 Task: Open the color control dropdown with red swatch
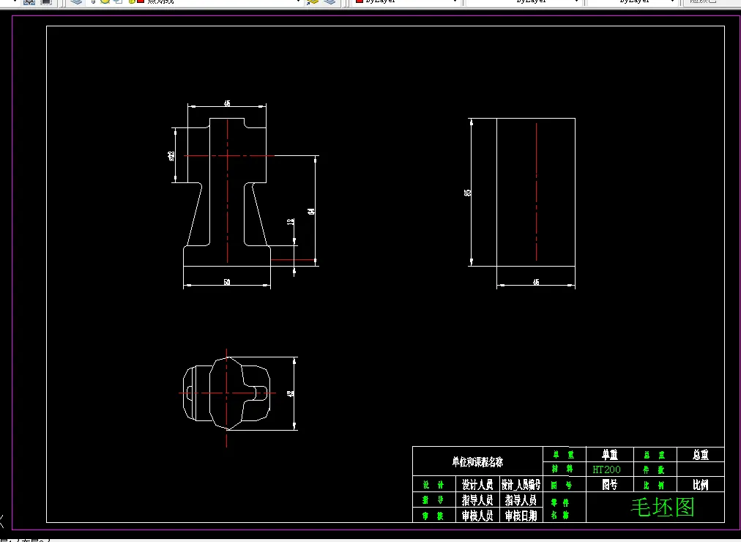pyautogui.click(x=406, y=1)
